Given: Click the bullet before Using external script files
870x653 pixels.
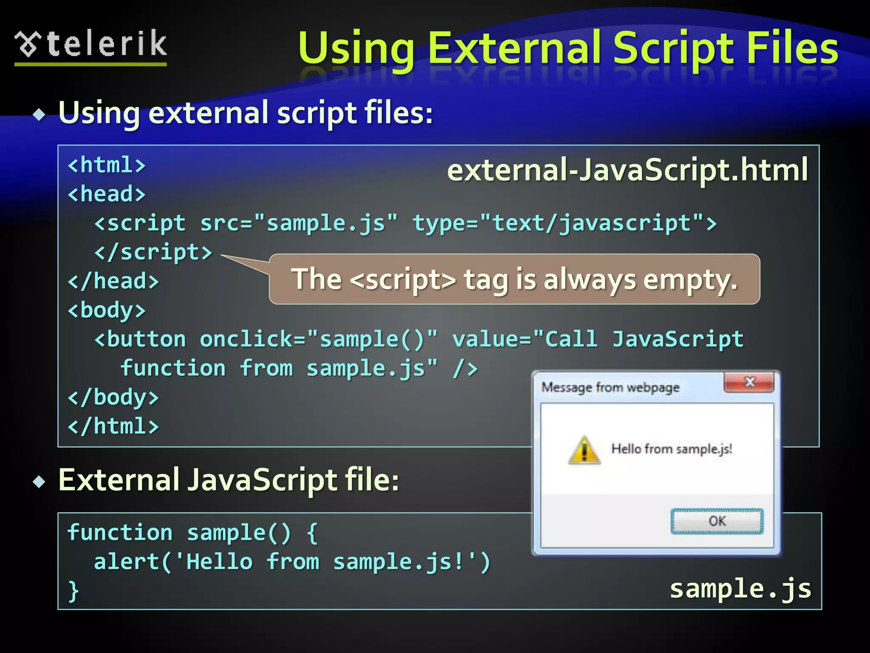Looking at the screenshot, I should (40, 114).
